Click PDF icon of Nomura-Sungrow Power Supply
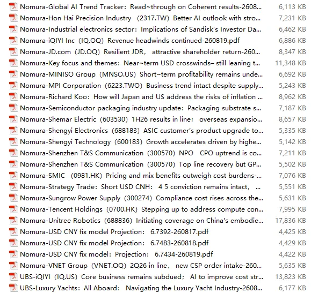Image resolution: width=311 pixels, height=293 pixels. [x=13, y=198]
